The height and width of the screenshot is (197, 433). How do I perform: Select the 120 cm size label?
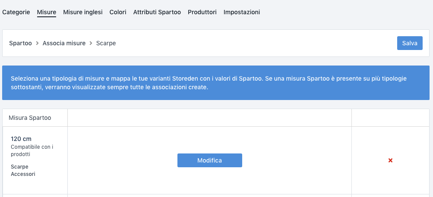click(21, 139)
